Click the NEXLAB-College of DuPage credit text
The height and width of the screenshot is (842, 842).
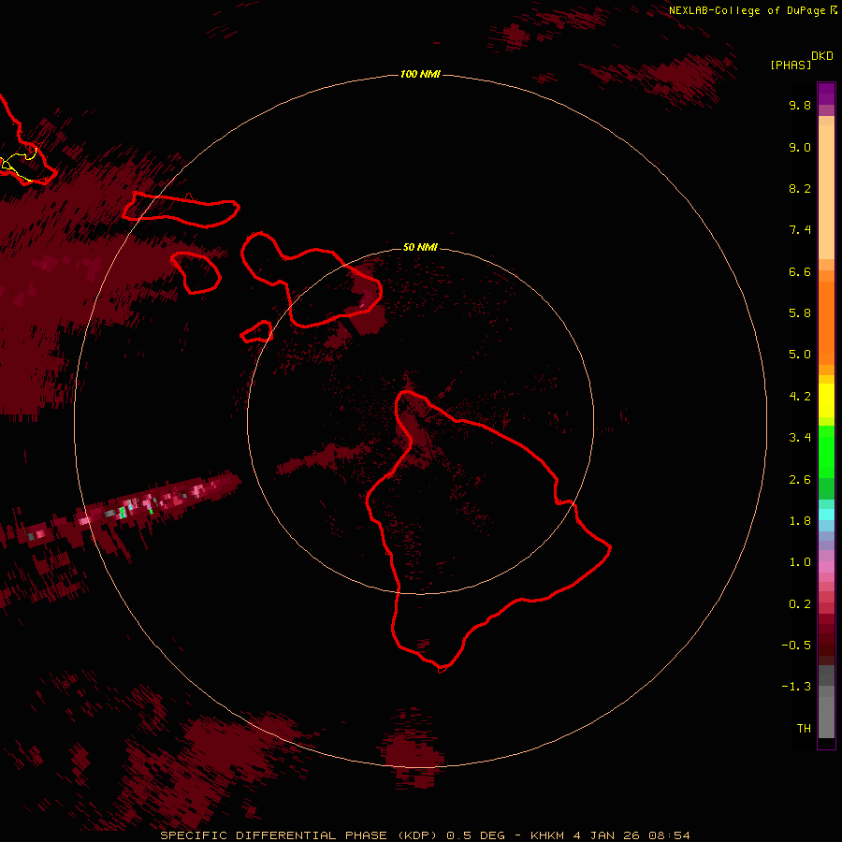coord(747,10)
